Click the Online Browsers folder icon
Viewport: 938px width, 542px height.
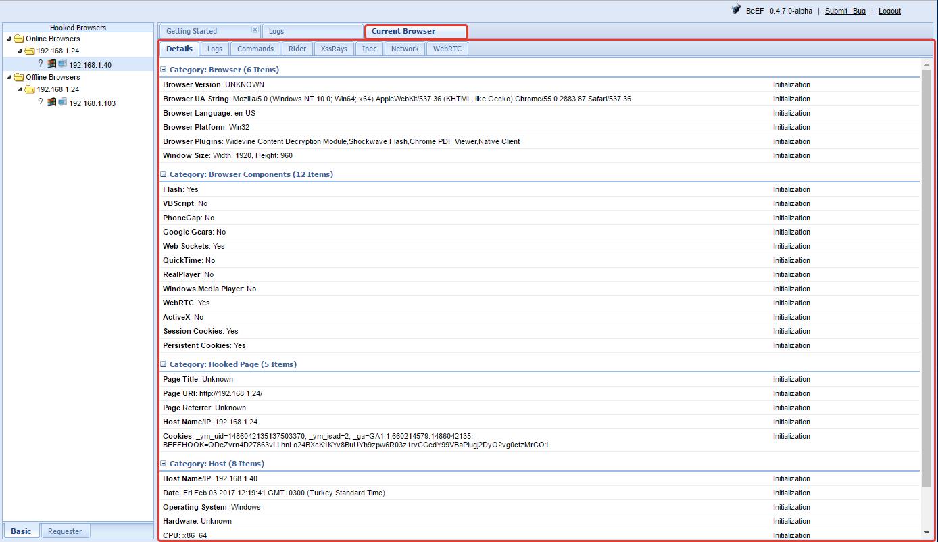pyautogui.click(x=18, y=39)
